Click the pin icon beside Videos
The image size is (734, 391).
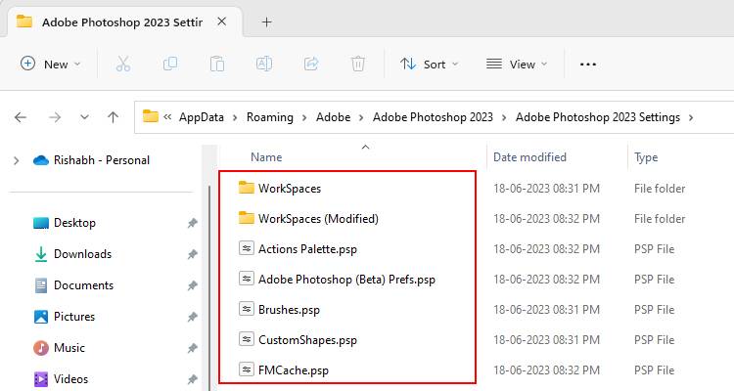(193, 379)
